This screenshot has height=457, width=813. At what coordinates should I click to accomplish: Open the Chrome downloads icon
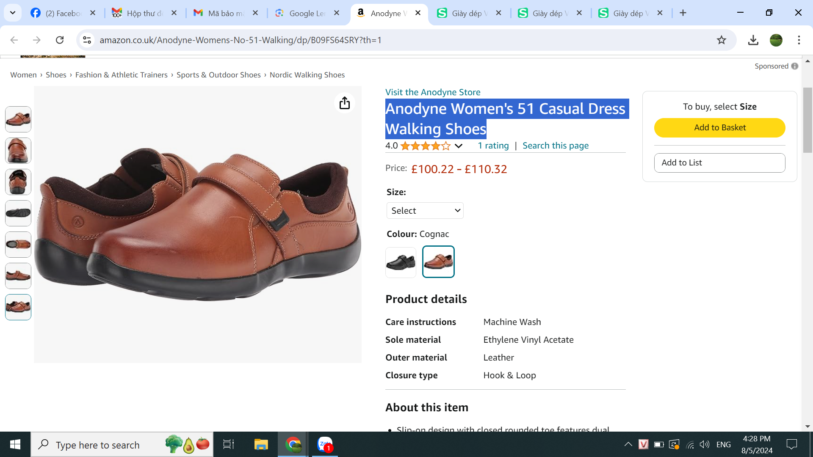pyautogui.click(x=753, y=40)
